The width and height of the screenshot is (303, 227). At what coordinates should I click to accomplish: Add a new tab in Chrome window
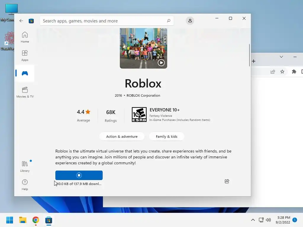(x=254, y=61)
